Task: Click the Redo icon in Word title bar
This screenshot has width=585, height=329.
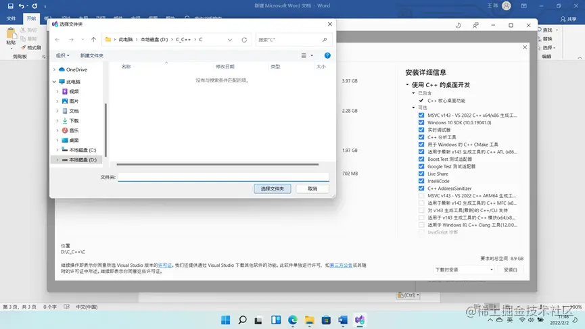Action: pos(34,6)
